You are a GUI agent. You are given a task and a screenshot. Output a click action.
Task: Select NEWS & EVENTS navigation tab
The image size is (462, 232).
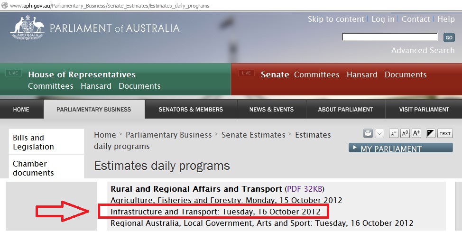[x=271, y=110]
